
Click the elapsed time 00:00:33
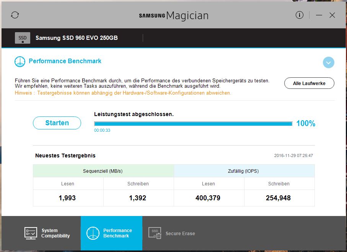pos(102,130)
